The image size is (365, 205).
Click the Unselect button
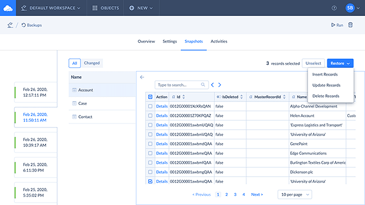click(x=313, y=63)
